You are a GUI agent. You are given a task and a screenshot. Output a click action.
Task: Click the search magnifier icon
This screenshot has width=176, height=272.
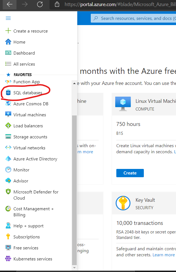point(95,18)
